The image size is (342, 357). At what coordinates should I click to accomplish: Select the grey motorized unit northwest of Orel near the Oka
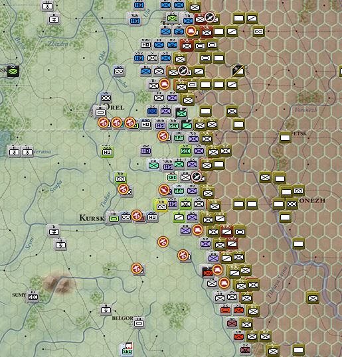pyautogui.click(x=119, y=71)
